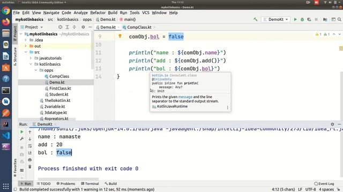
Task: Open the Problems tool window
Action: [65, 183]
